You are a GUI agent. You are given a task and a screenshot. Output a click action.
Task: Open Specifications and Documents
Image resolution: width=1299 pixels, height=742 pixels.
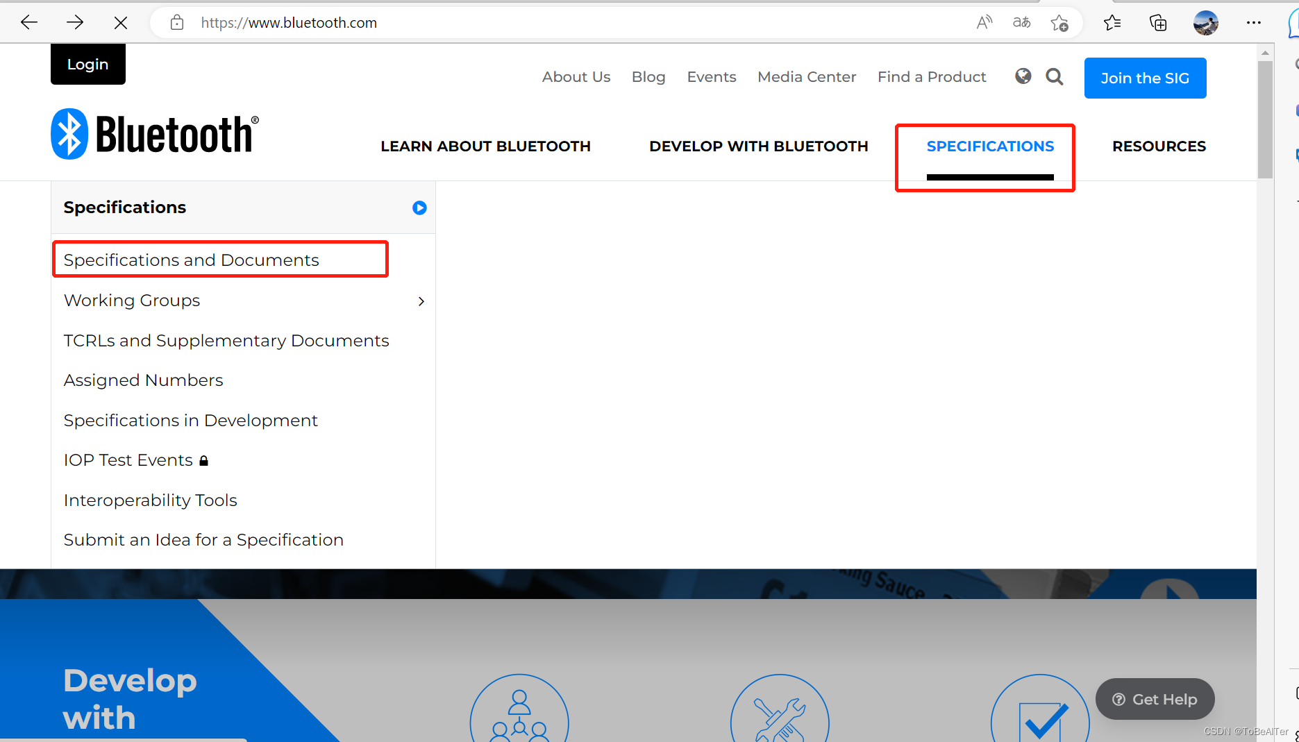(x=192, y=260)
